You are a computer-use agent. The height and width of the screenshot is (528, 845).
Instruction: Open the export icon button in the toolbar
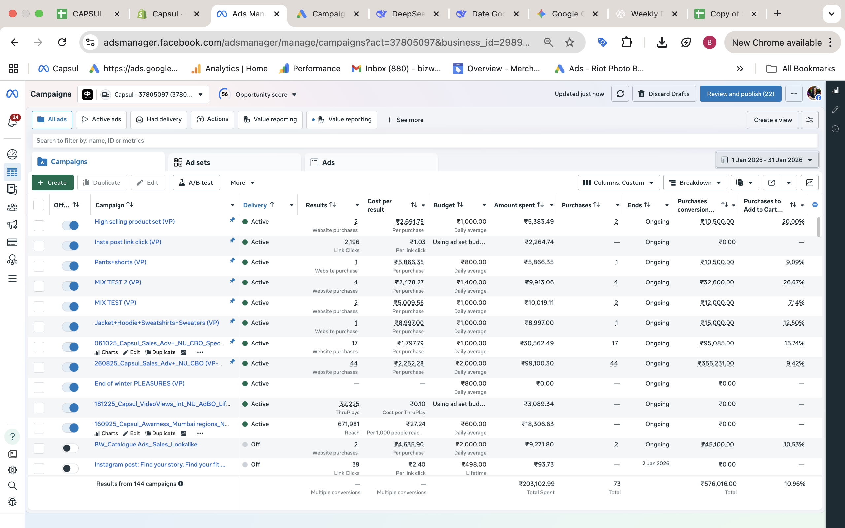[x=771, y=182]
